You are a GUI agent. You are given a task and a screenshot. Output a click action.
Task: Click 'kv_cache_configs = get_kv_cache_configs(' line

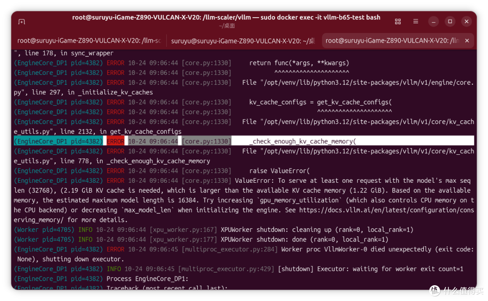(320, 102)
